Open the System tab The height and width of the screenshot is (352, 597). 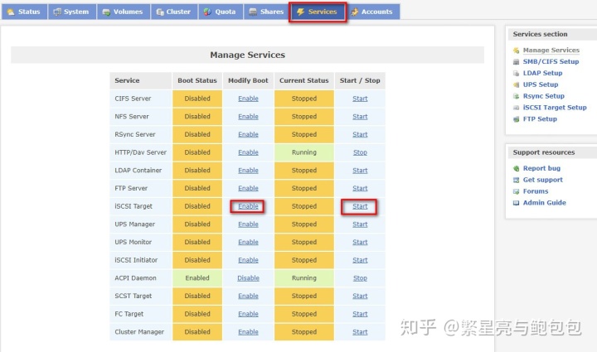pyautogui.click(x=71, y=12)
